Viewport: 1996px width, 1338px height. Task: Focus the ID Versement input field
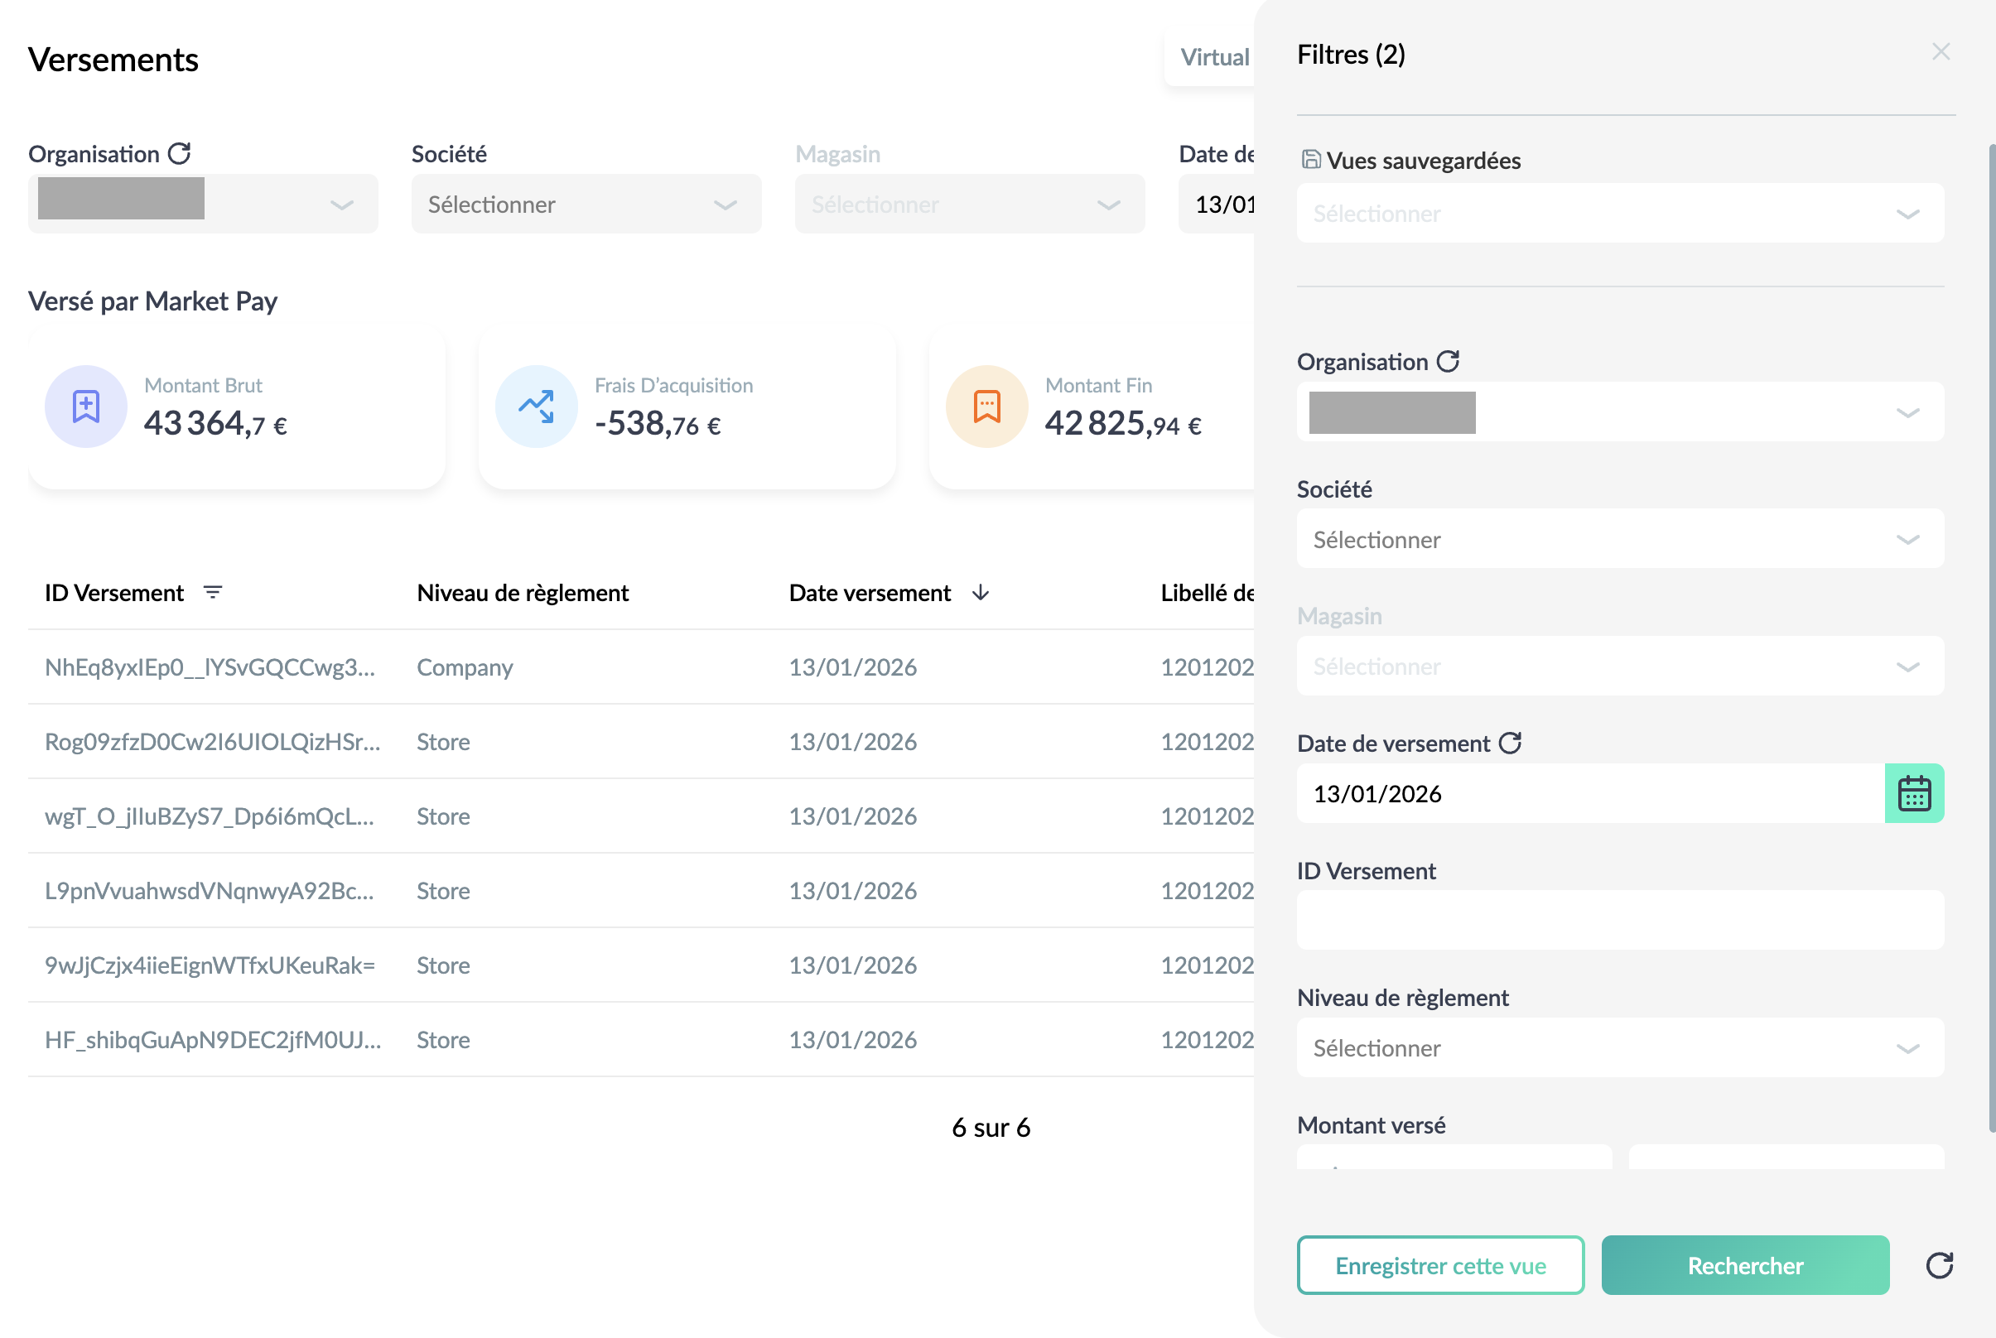[x=1620, y=921]
